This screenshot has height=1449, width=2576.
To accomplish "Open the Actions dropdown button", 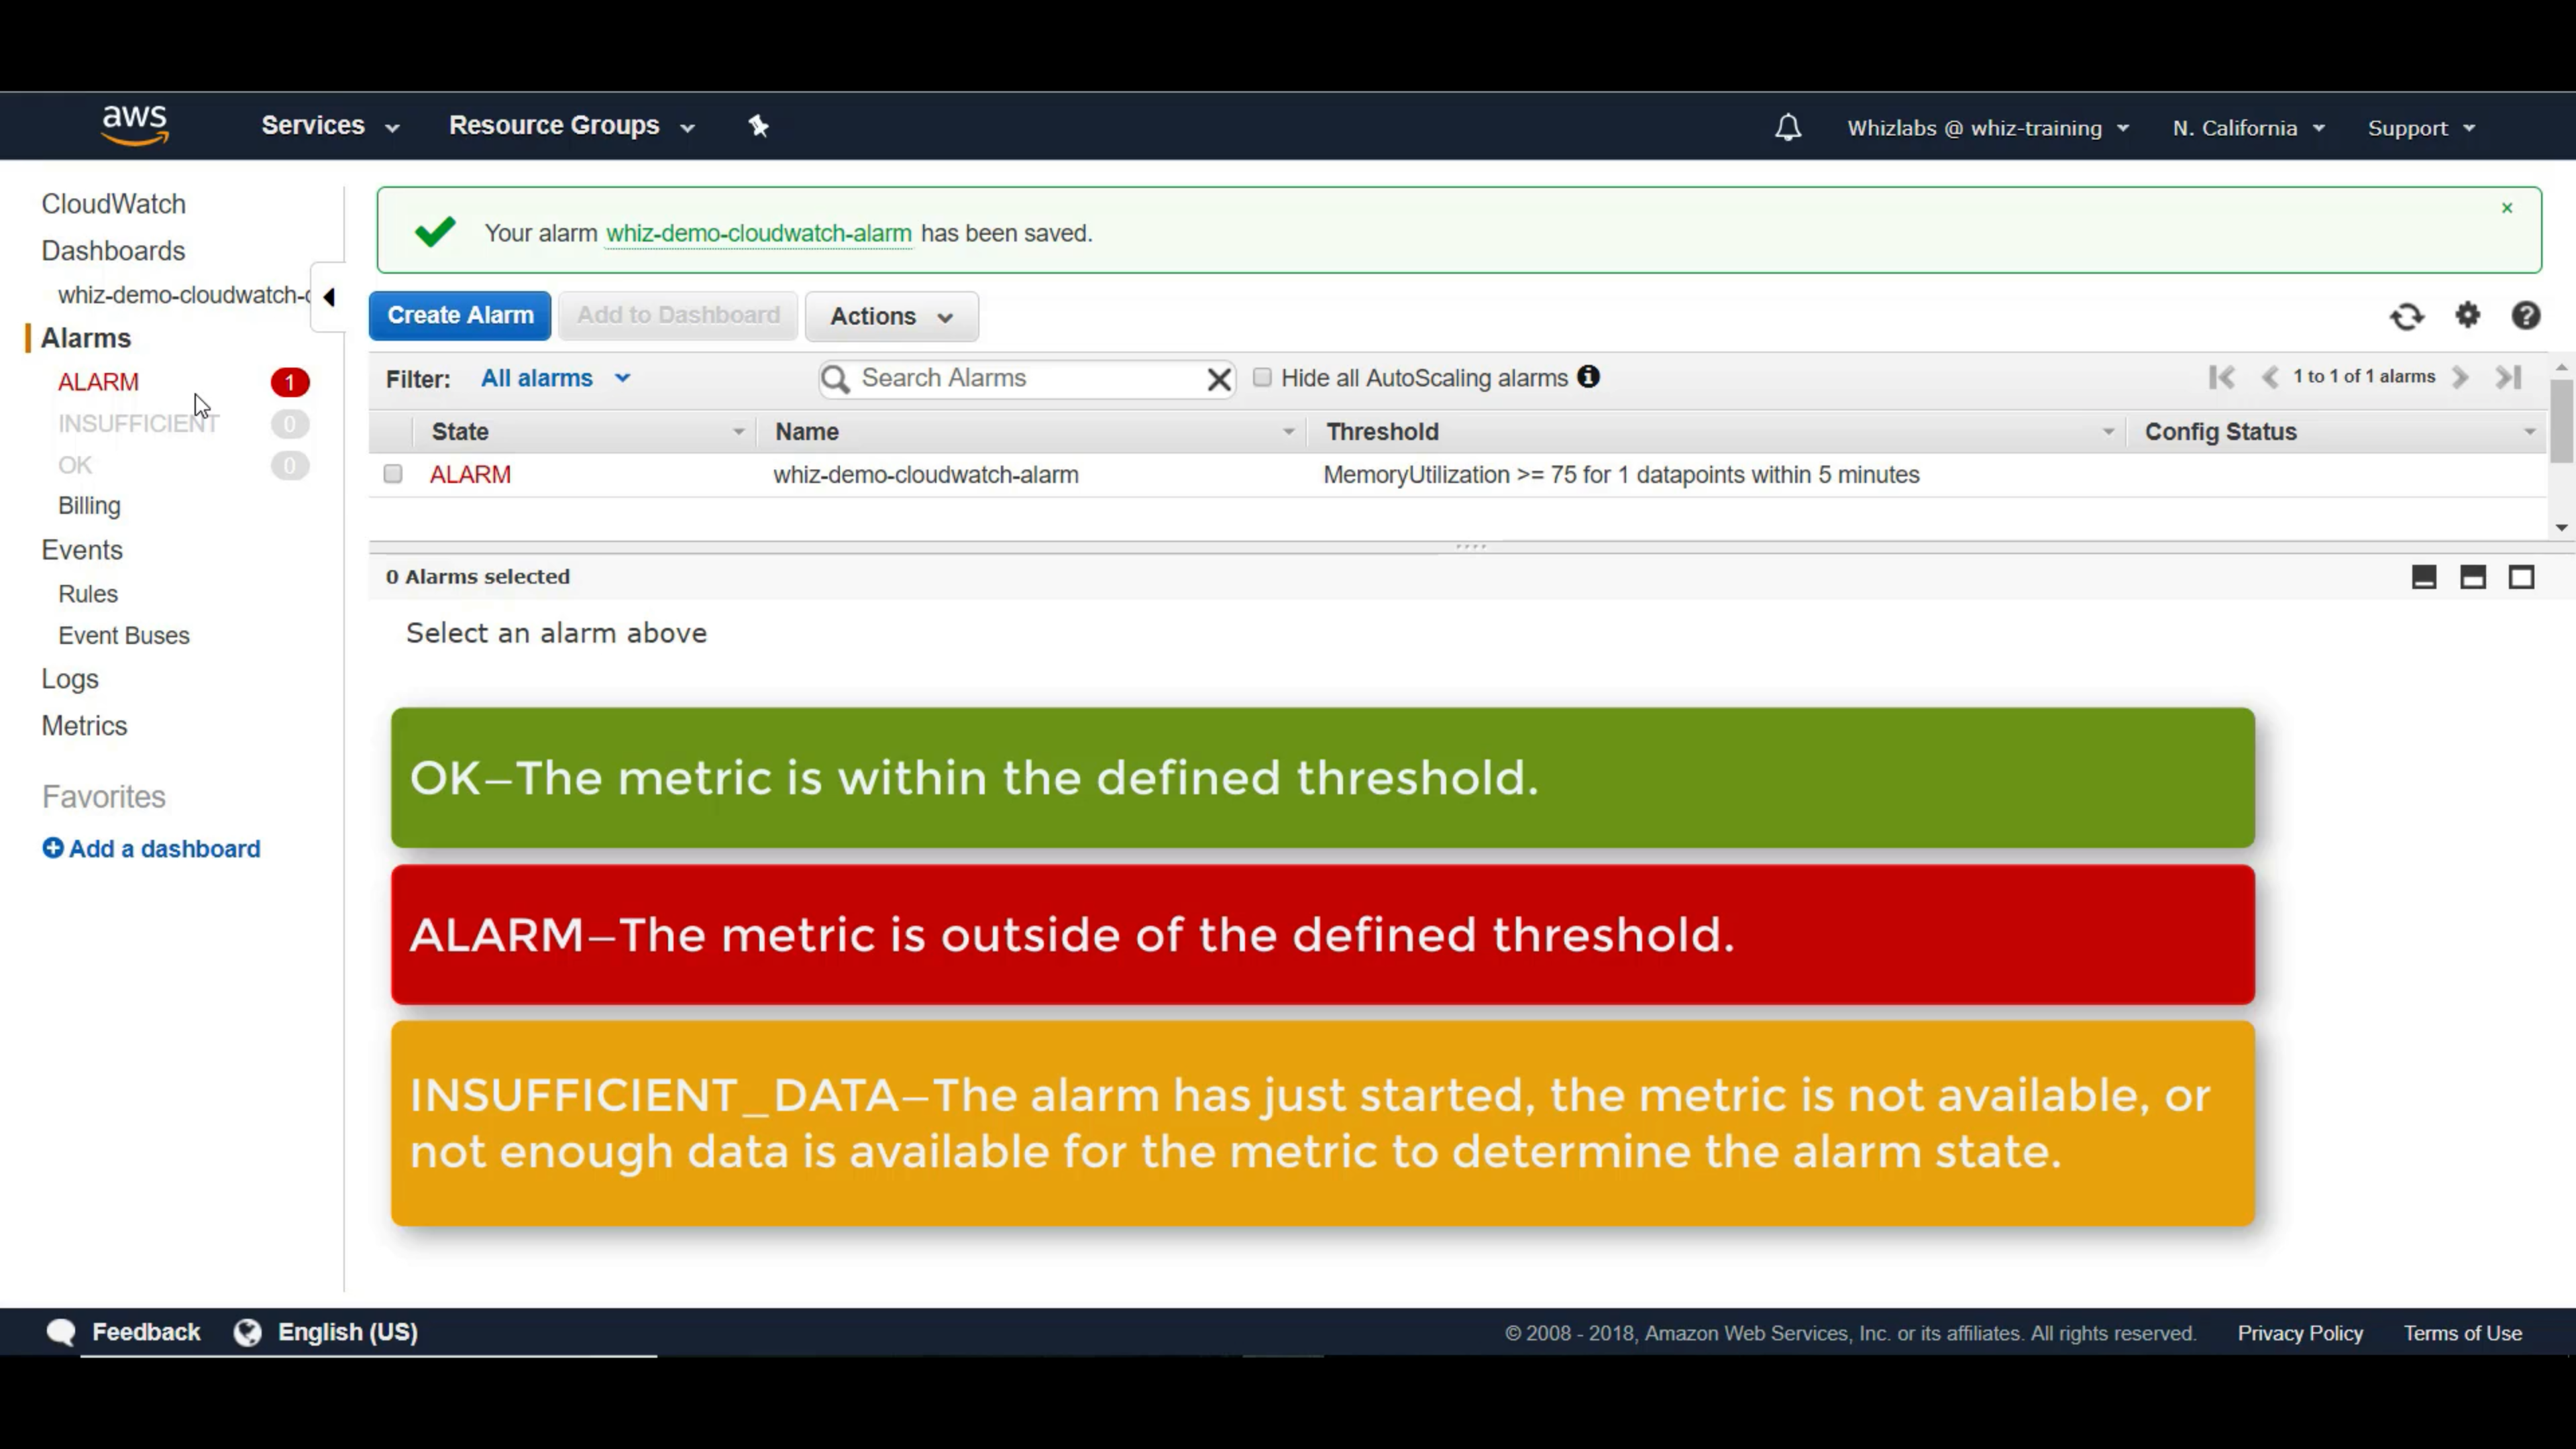I will pos(890,316).
